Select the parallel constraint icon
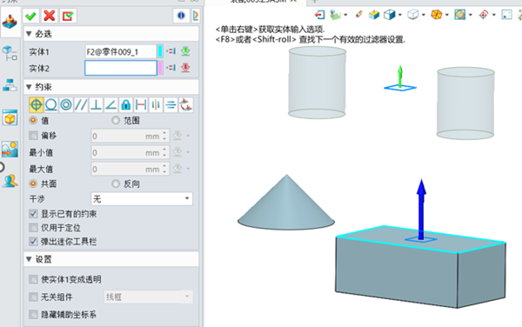 click(81, 104)
